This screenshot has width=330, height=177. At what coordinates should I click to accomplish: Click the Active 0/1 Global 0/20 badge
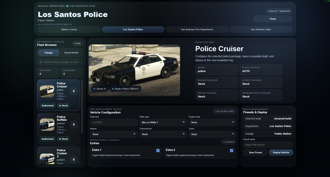[279, 11]
